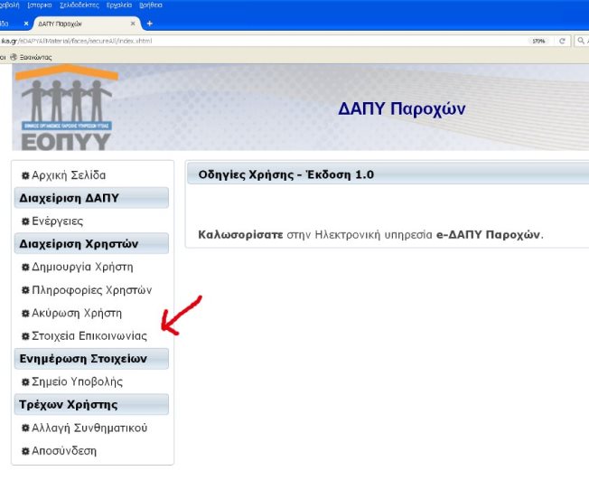Open a new browser tab
This screenshot has width=589, height=480.
click(149, 24)
